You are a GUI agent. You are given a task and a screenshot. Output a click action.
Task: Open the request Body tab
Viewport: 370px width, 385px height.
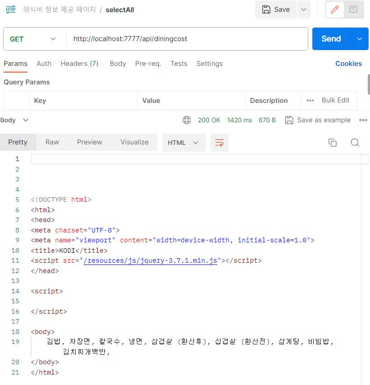(118, 64)
